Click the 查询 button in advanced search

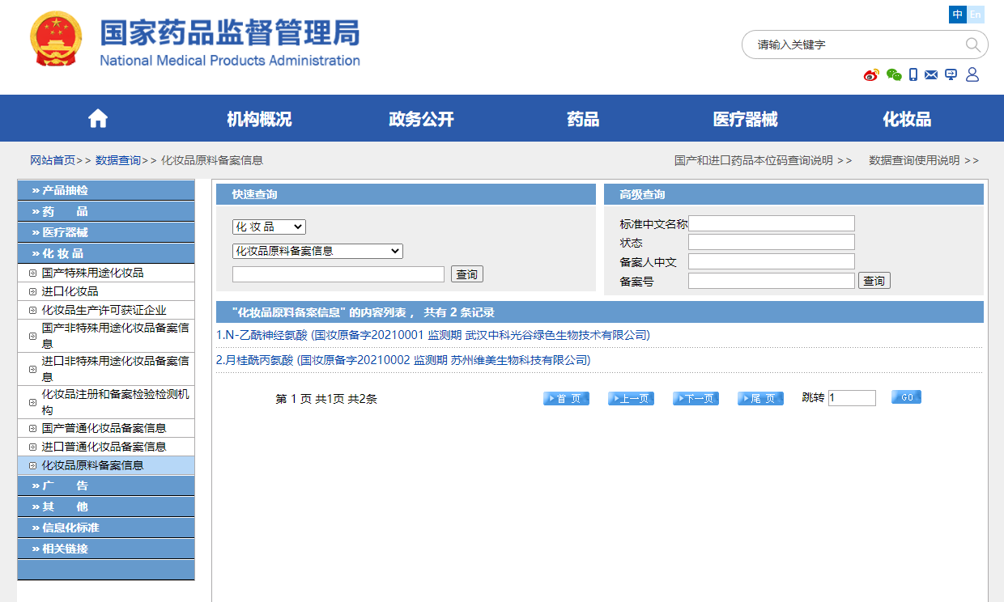click(x=874, y=281)
